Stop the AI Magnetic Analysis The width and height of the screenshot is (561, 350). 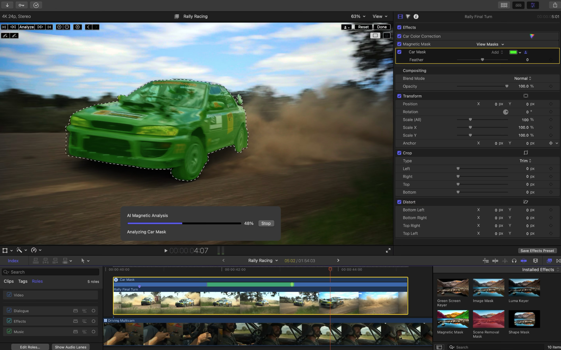pyautogui.click(x=266, y=223)
